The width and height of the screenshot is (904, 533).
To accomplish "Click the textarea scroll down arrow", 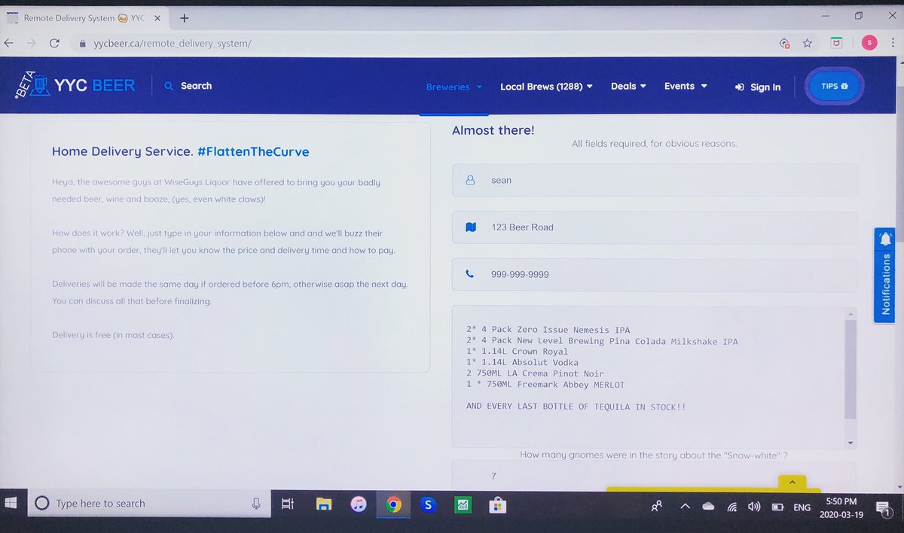I will tap(851, 443).
